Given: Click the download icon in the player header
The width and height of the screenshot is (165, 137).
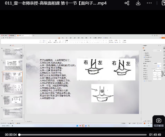Looking at the screenshot, I should tap(138, 3).
